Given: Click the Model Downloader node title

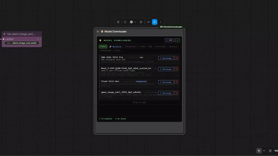Looking at the screenshot, I should [x=115, y=31].
